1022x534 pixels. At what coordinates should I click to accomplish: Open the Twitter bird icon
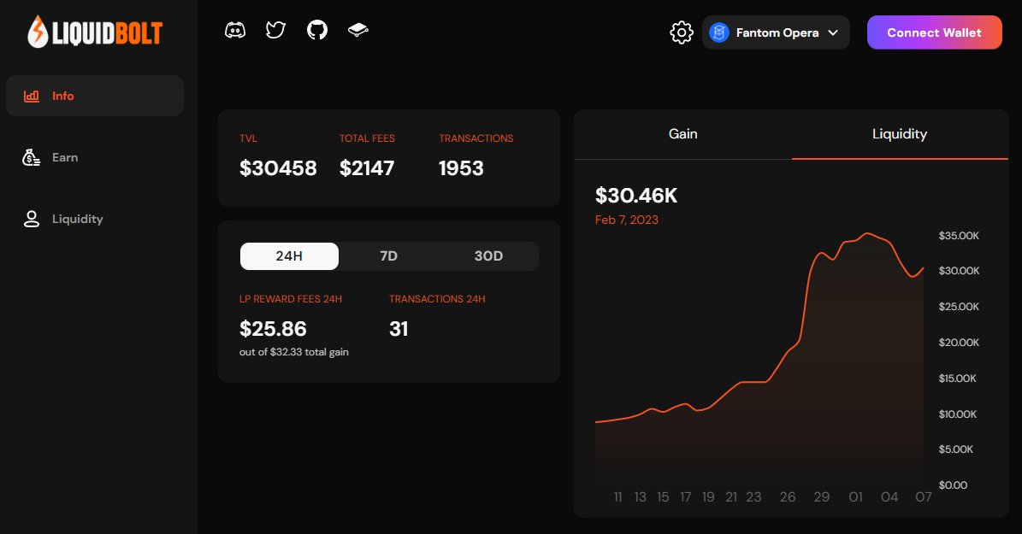pyautogui.click(x=275, y=30)
